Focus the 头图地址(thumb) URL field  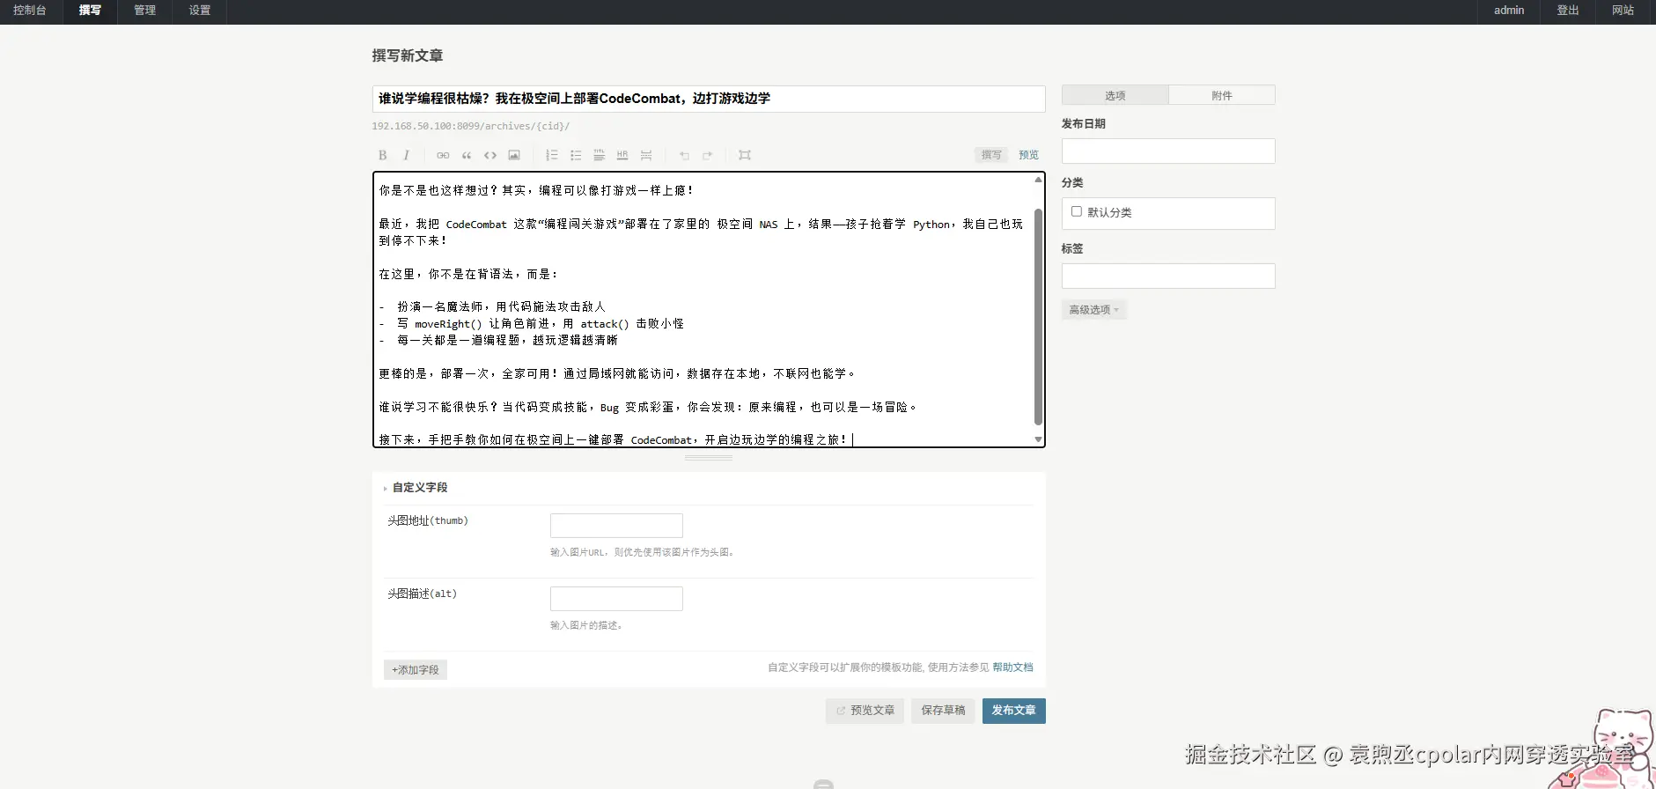pyautogui.click(x=616, y=526)
